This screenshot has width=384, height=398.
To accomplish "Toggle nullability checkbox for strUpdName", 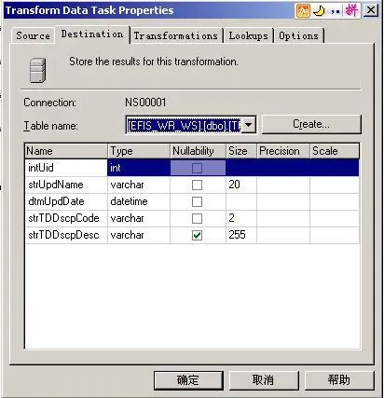I will click(x=197, y=185).
